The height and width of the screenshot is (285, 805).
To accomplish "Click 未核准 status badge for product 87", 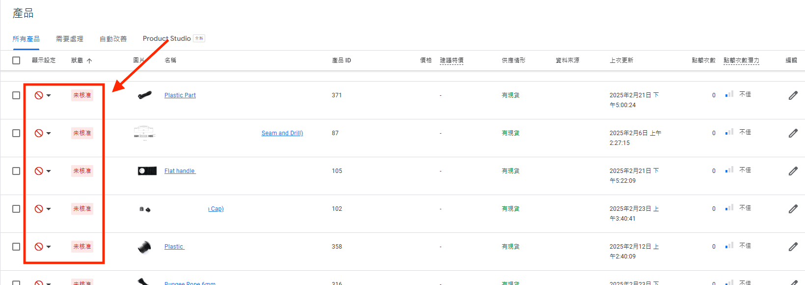I will 82,133.
